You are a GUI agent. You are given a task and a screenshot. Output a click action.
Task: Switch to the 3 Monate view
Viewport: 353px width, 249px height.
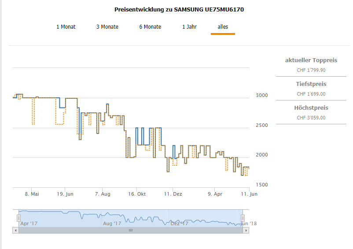coord(107,27)
